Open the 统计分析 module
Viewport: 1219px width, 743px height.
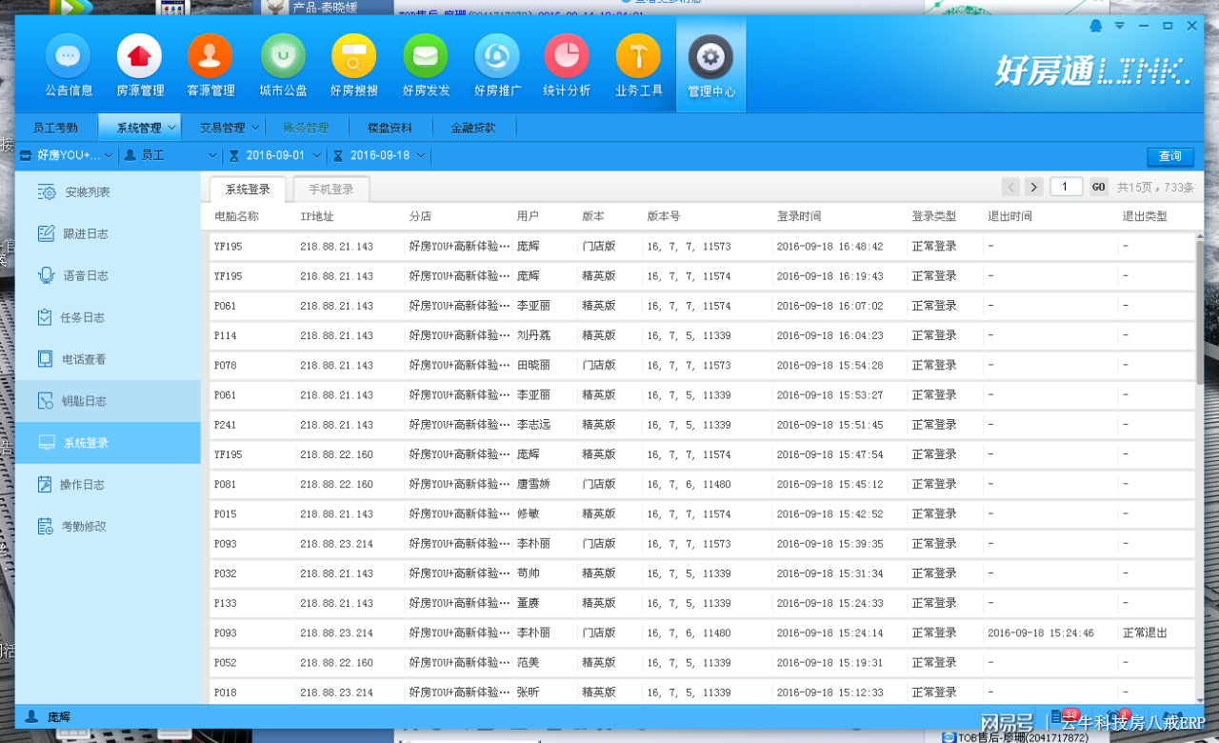pos(567,64)
